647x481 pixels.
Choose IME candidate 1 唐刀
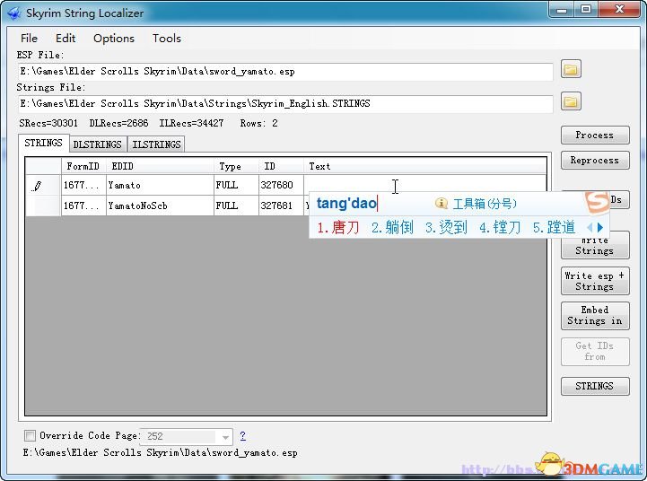point(338,227)
